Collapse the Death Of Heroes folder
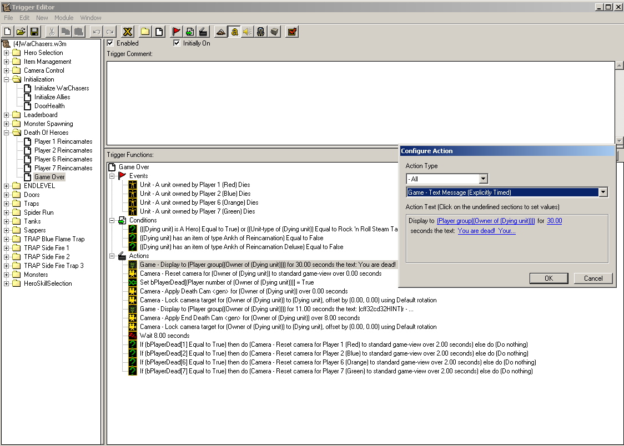The image size is (624, 446). tap(6, 133)
